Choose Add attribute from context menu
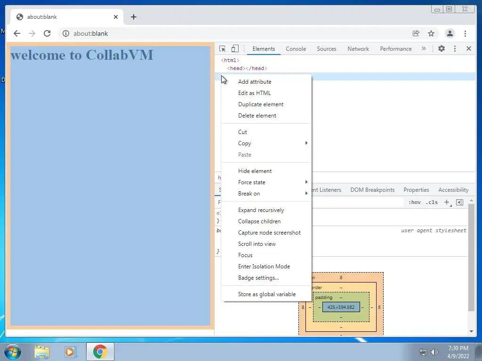This screenshot has height=361, width=482. (266, 82)
